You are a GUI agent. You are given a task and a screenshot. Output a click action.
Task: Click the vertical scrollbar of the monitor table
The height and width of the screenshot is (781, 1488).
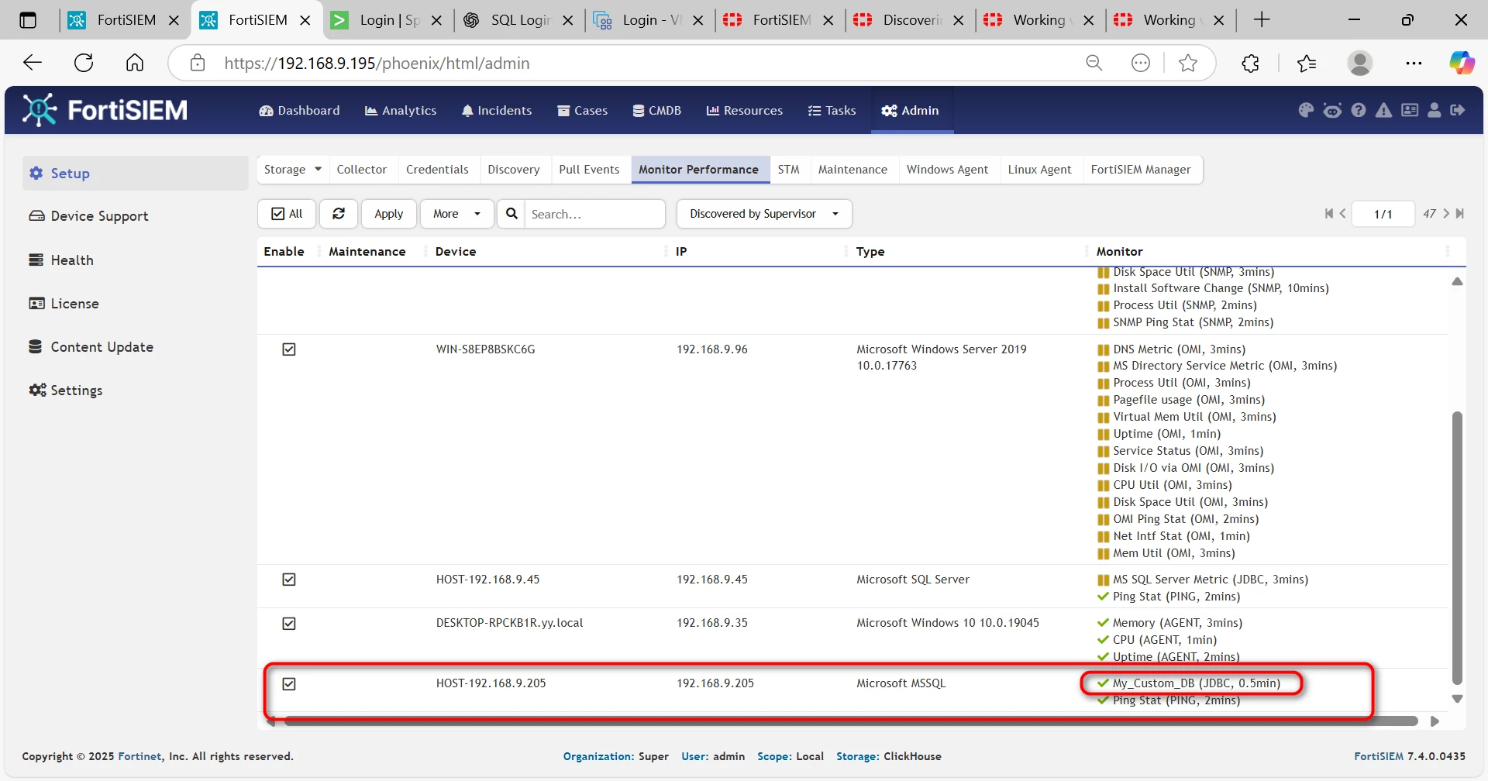coord(1457,548)
